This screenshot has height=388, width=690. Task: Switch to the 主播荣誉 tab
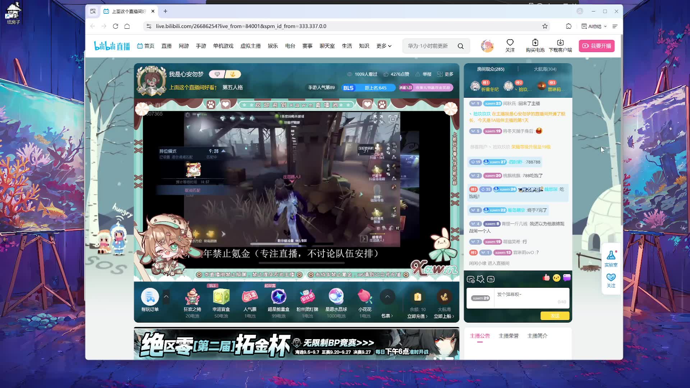pos(508,336)
